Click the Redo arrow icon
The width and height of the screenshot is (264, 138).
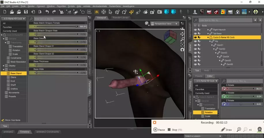pos(54,12)
